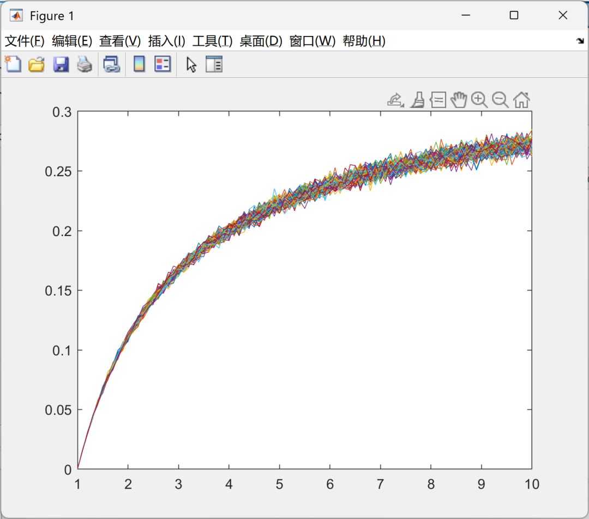Save the figure using the floppy disk icon
The width and height of the screenshot is (589, 519).
(61, 65)
